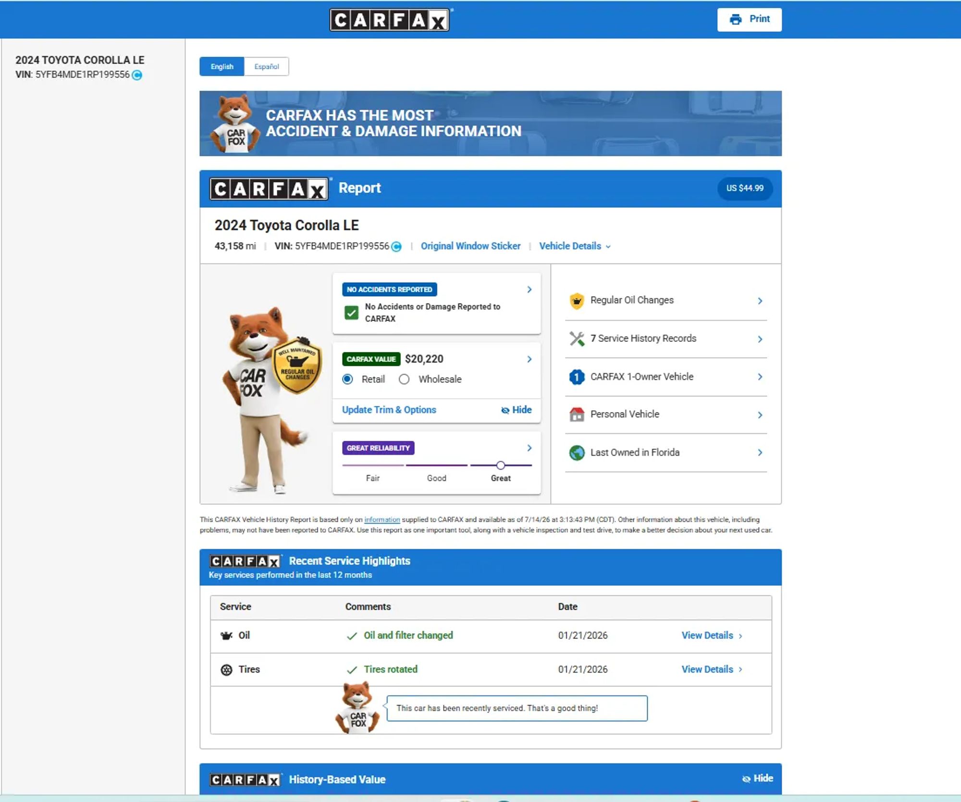The width and height of the screenshot is (961, 802).
Task: Switch to the English language tab
Action: click(222, 67)
